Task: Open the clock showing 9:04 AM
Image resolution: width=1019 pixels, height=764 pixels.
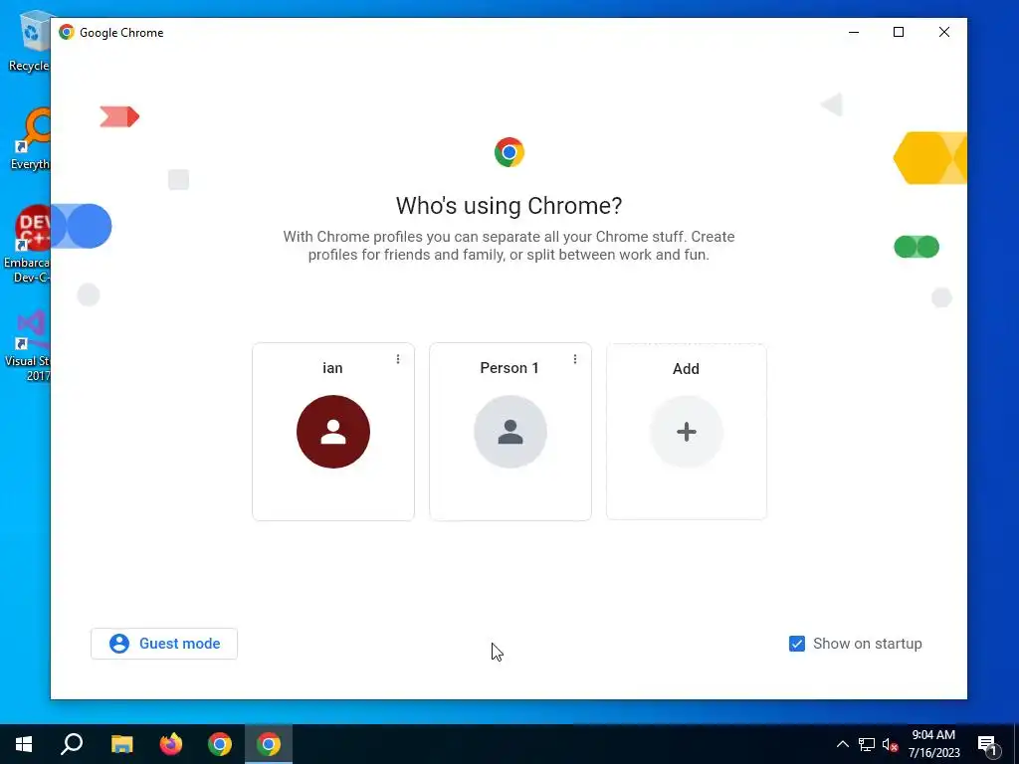Action: pos(933,744)
